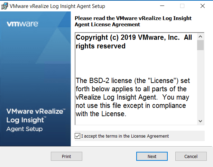Click the window title text
The height and width of the screenshot is (167, 213).
[x=57, y=6]
